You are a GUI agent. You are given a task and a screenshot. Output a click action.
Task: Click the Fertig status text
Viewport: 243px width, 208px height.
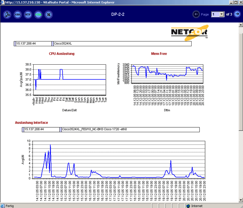pyautogui.click(x=10, y=206)
